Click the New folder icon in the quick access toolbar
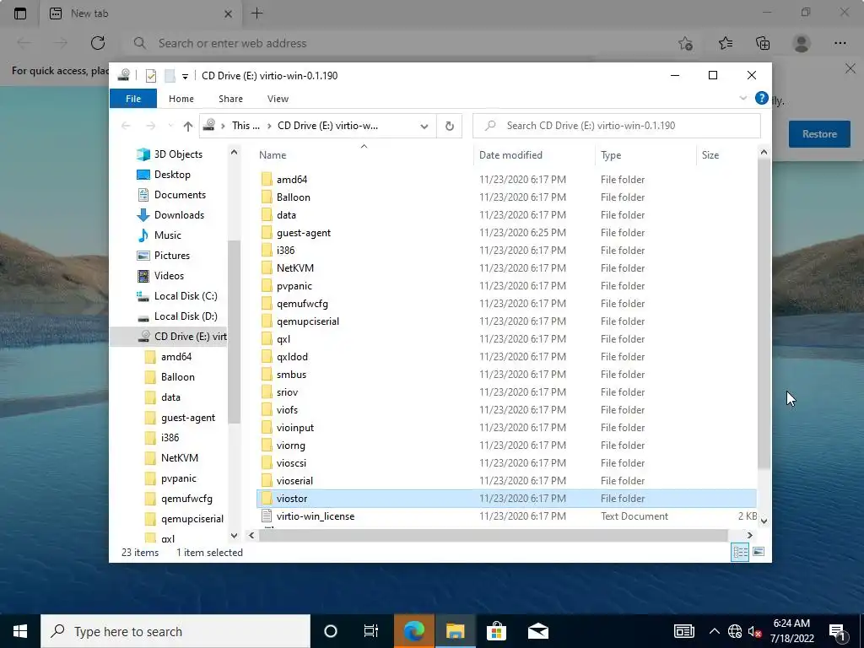 point(170,75)
